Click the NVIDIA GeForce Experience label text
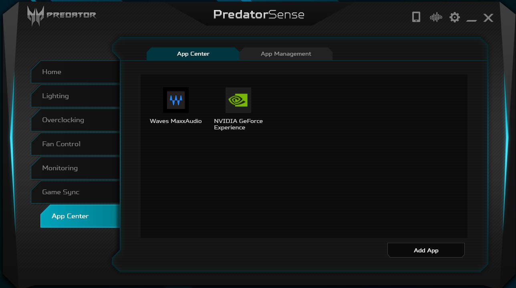 click(238, 124)
